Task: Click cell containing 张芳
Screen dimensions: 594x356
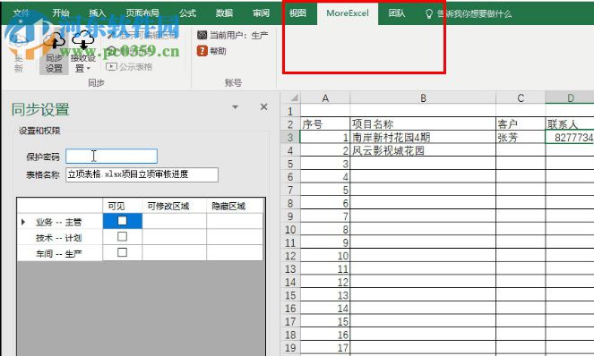Action: 521,138
